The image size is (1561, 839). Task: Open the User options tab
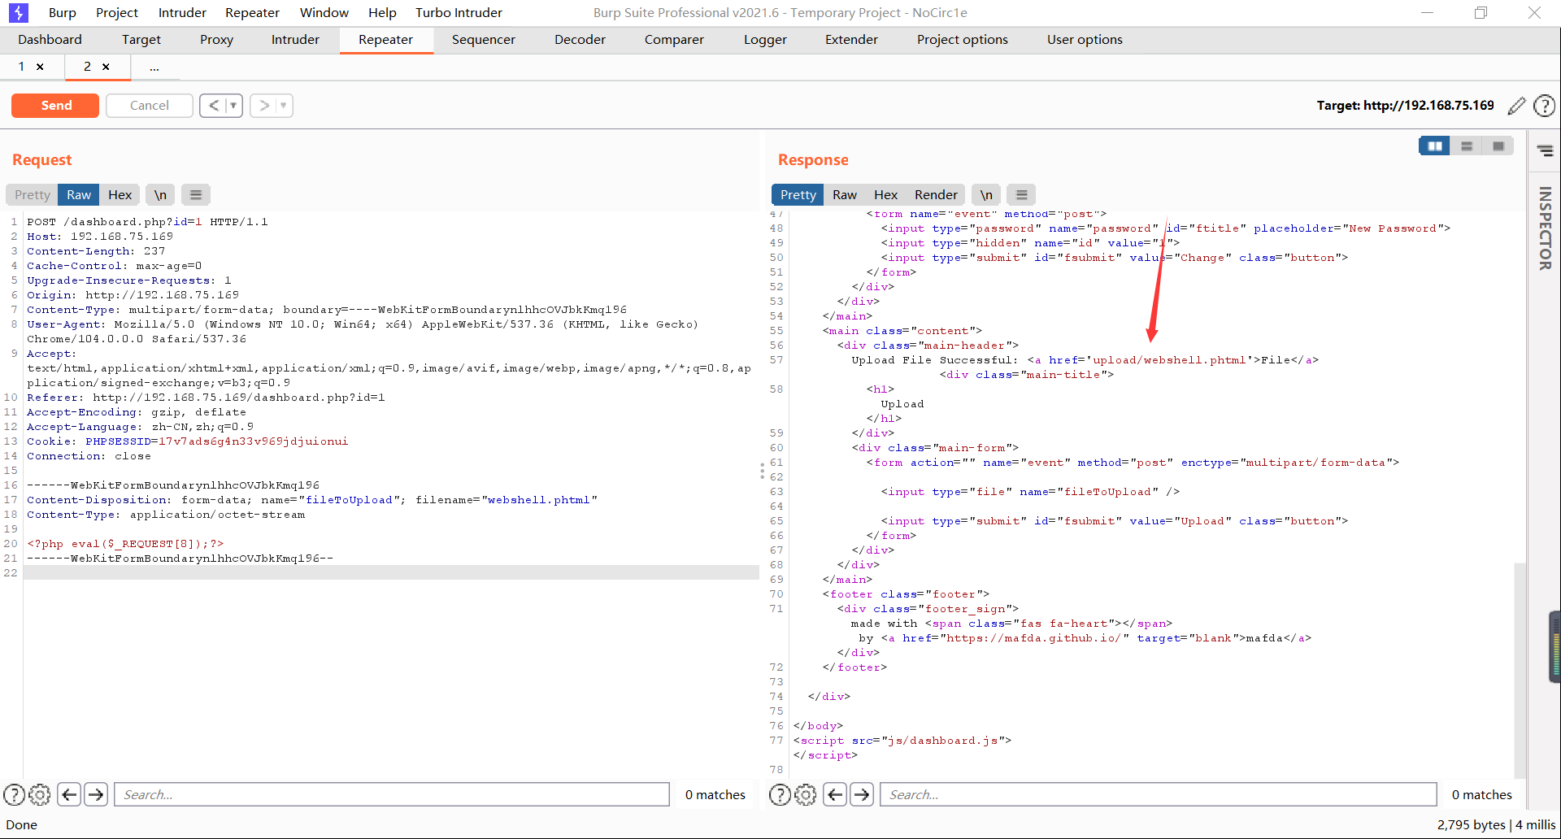pyautogui.click(x=1085, y=40)
